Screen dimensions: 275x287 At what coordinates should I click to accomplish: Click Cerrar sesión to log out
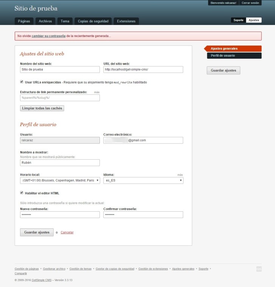[250, 3]
